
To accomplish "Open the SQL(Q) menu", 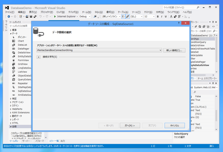I will [x=99, y=12].
